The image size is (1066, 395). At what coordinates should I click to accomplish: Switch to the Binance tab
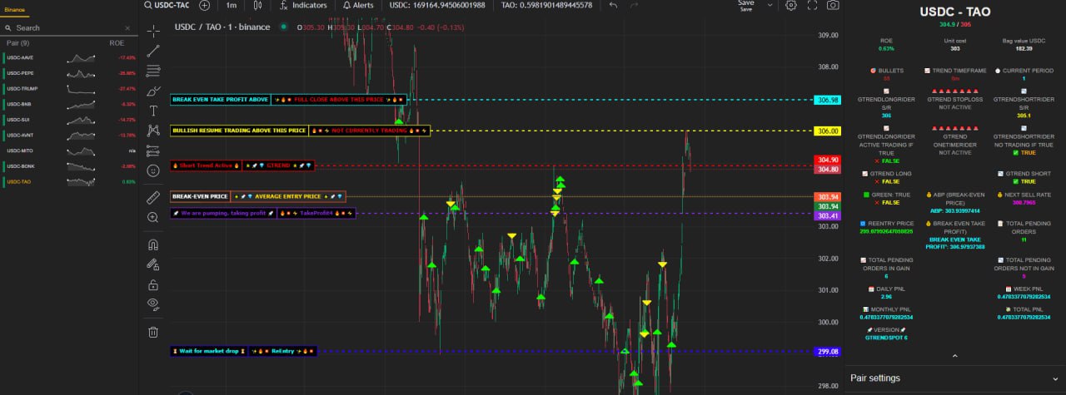[15, 9]
